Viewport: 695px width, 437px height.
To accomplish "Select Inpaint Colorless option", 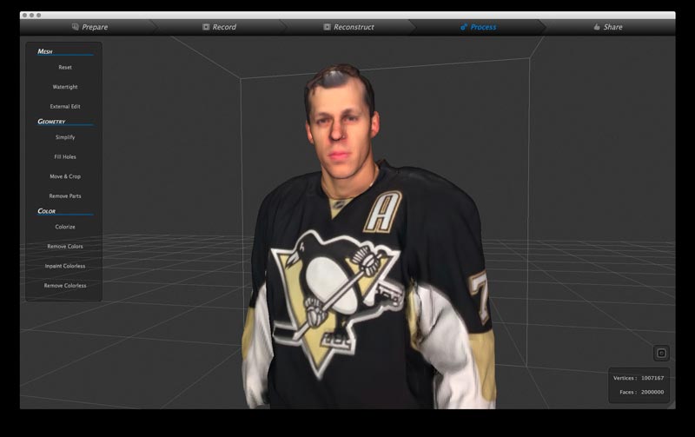I will [x=65, y=266].
